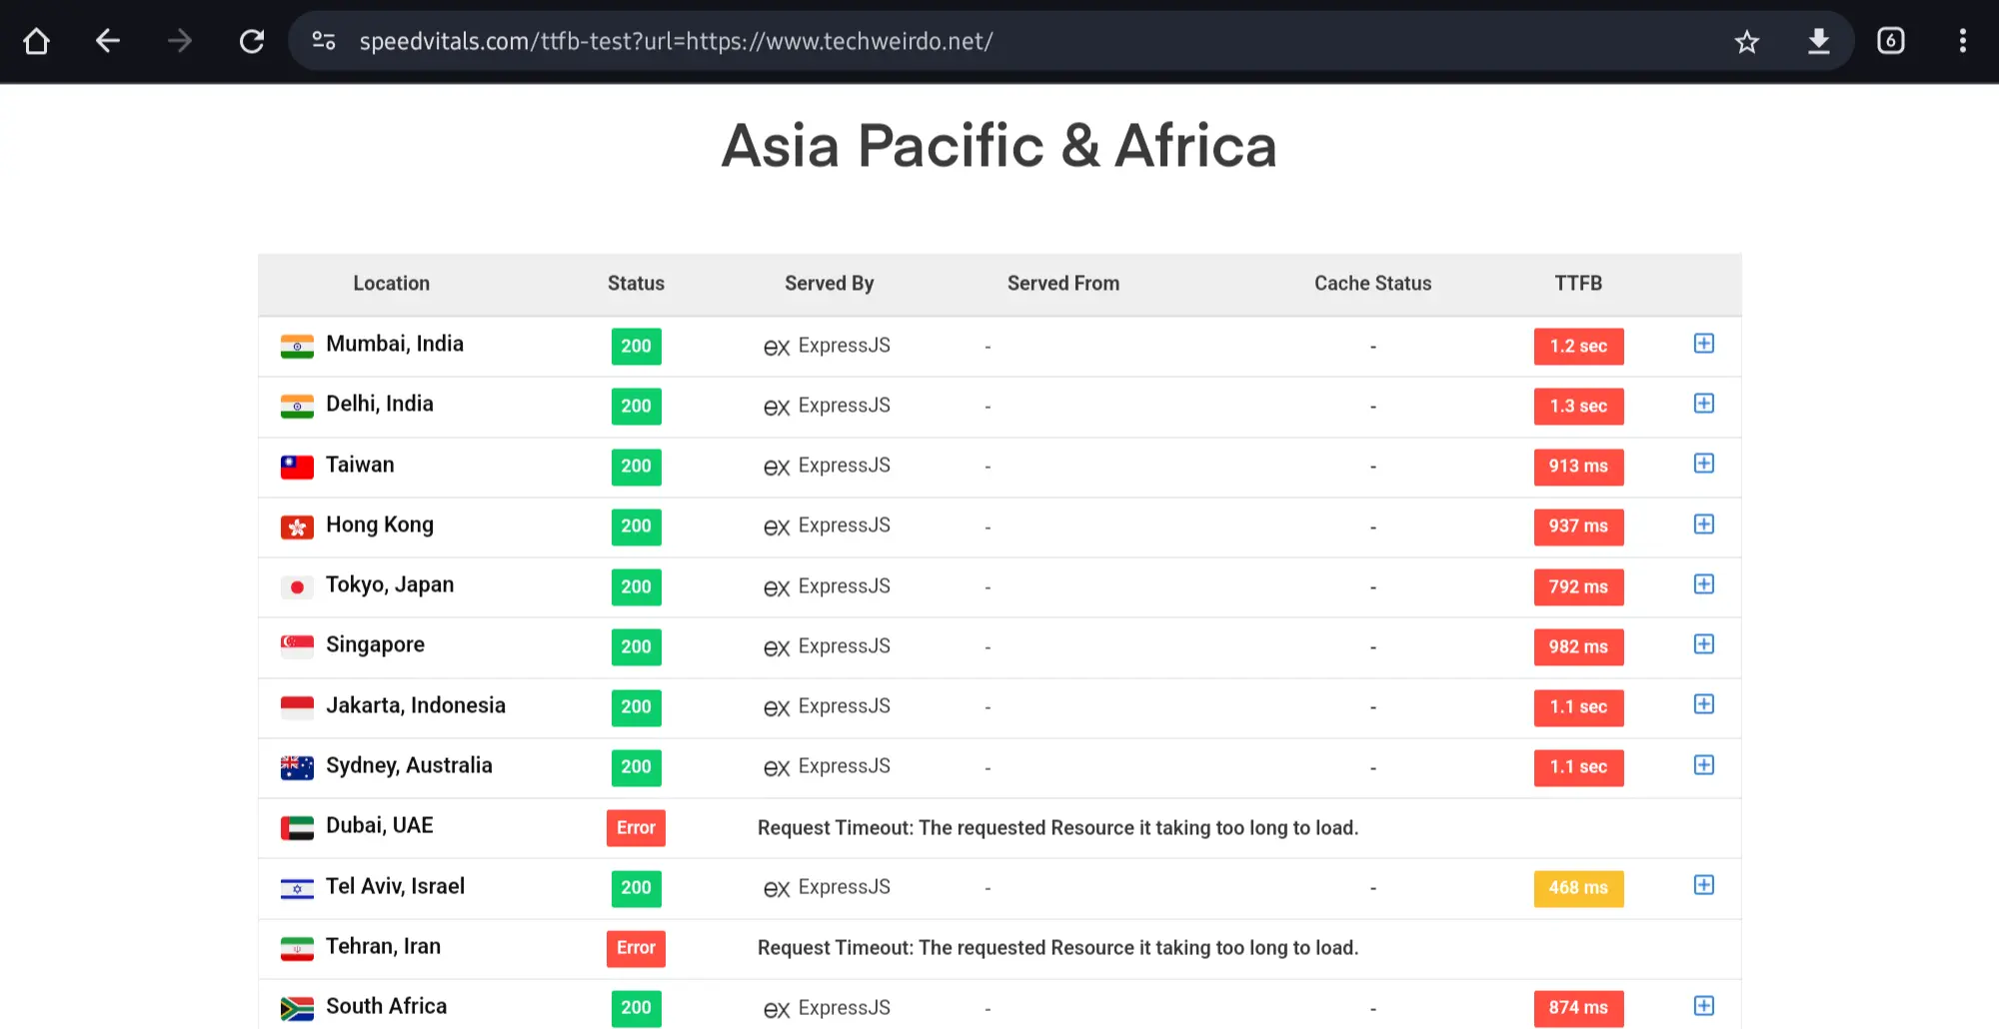Expand details for South Africa row
1999x1029 pixels.
tap(1704, 1006)
